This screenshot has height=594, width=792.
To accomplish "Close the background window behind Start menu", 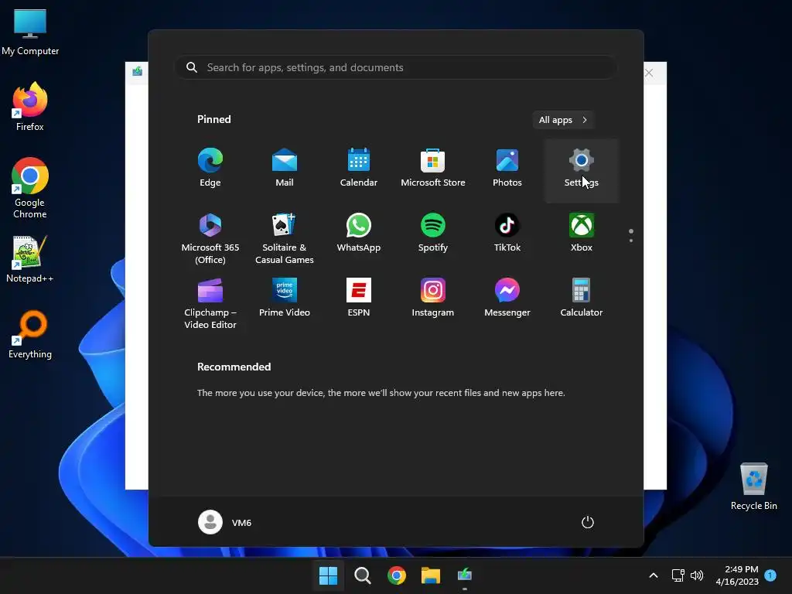I will tap(649, 73).
